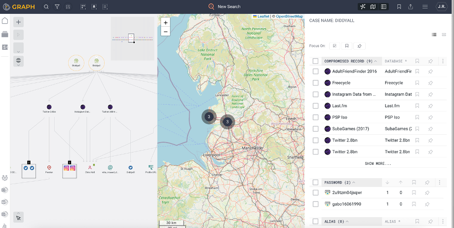
Task: Activate the pointer select tool
Action: click(18, 217)
